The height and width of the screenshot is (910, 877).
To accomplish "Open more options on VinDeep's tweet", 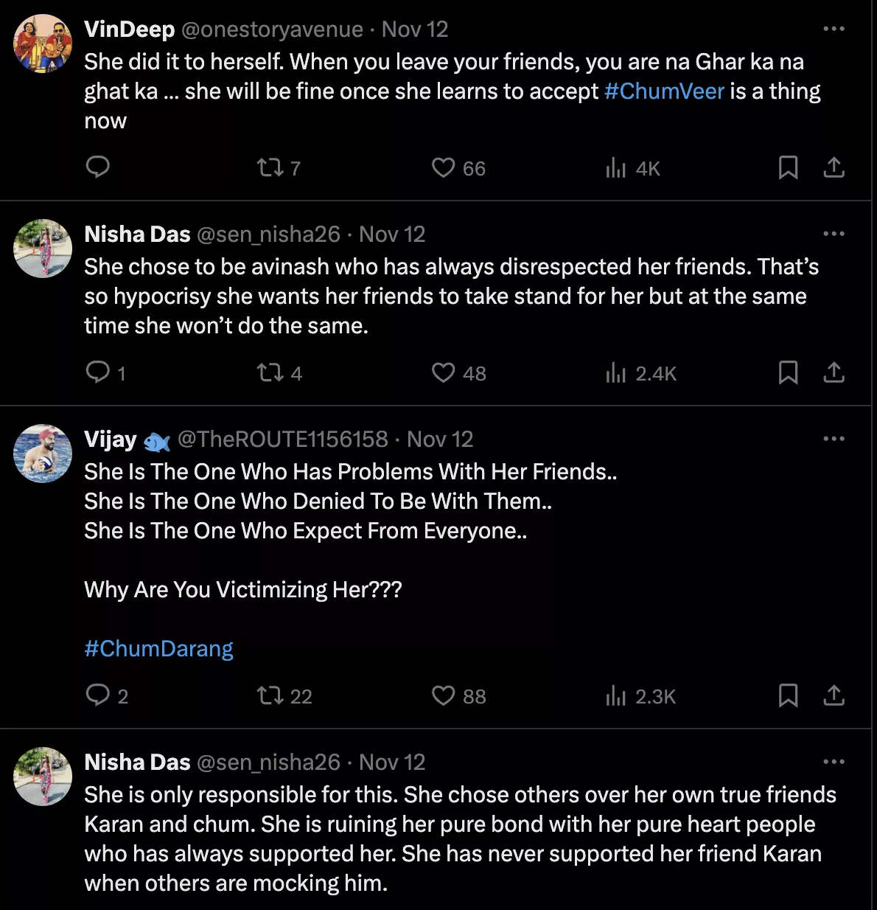I will pos(834,29).
